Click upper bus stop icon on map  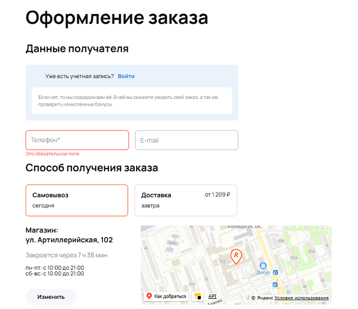[x=275, y=272]
